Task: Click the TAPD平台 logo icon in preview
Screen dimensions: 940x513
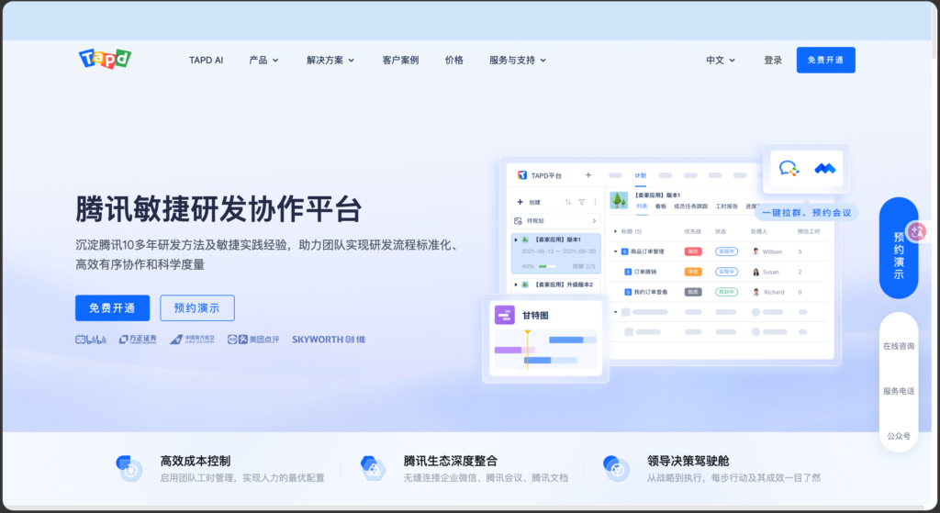Action: [522, 175]
